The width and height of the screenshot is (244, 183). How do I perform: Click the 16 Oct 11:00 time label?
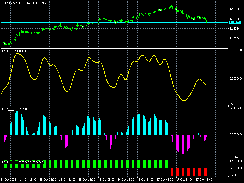(126, 180)
